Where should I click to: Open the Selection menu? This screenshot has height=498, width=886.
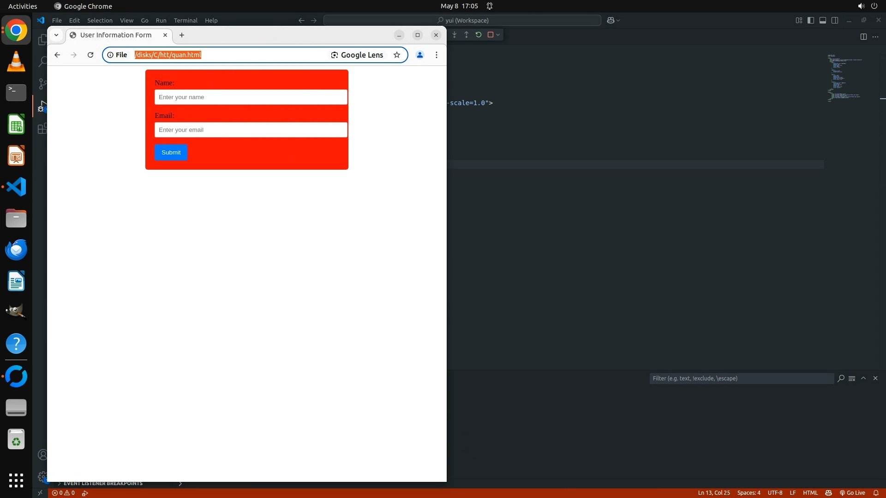[100, 20]
